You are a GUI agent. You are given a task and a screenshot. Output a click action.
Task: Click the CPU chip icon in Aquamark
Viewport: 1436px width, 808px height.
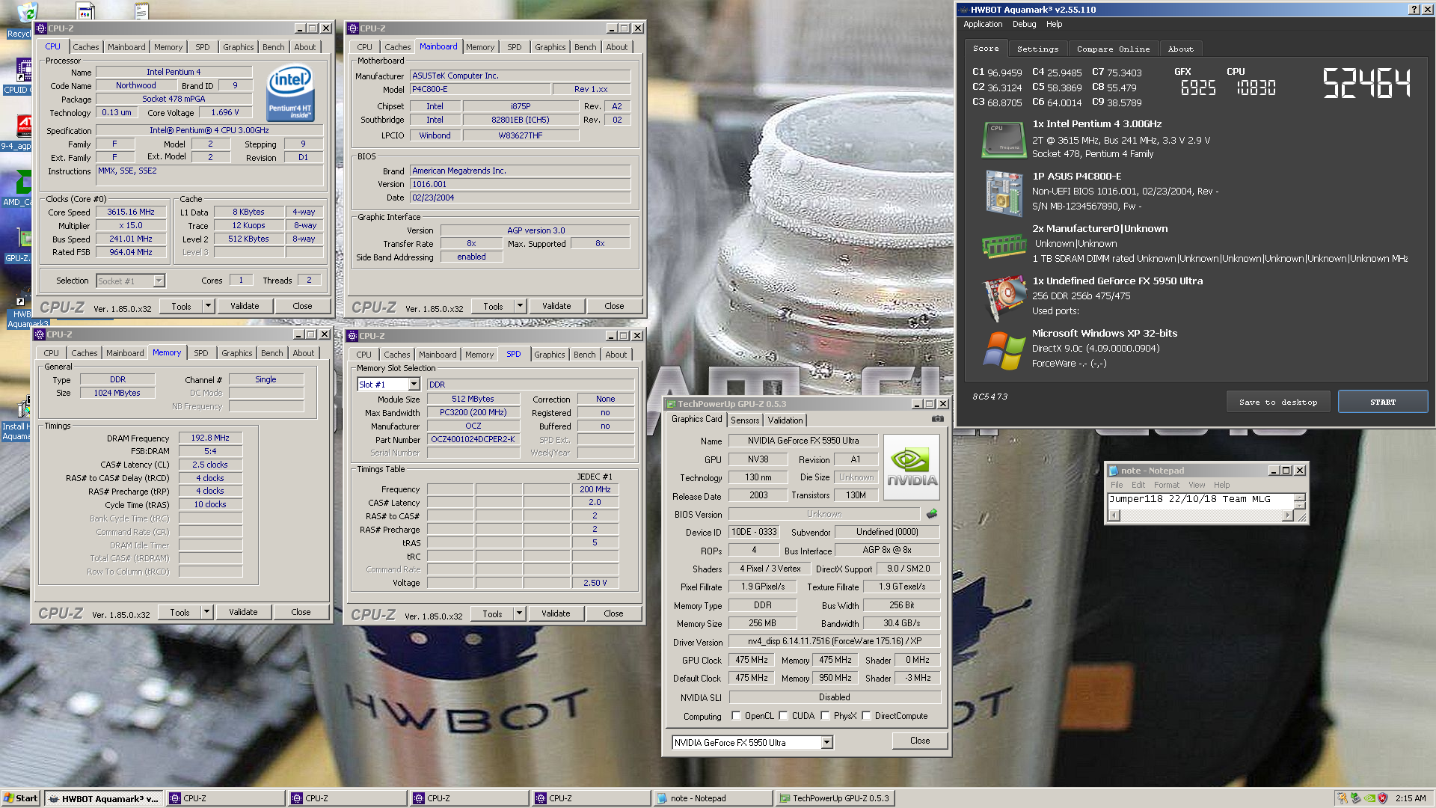(1003, 140)
